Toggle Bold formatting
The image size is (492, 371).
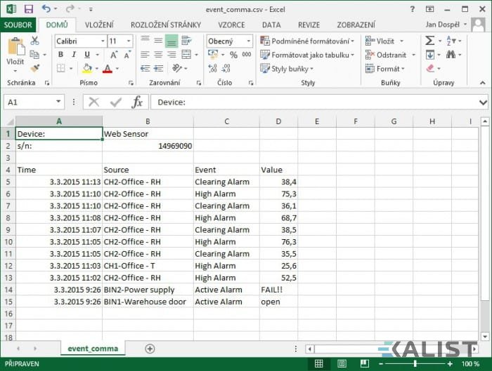click(x=61, y=55)
